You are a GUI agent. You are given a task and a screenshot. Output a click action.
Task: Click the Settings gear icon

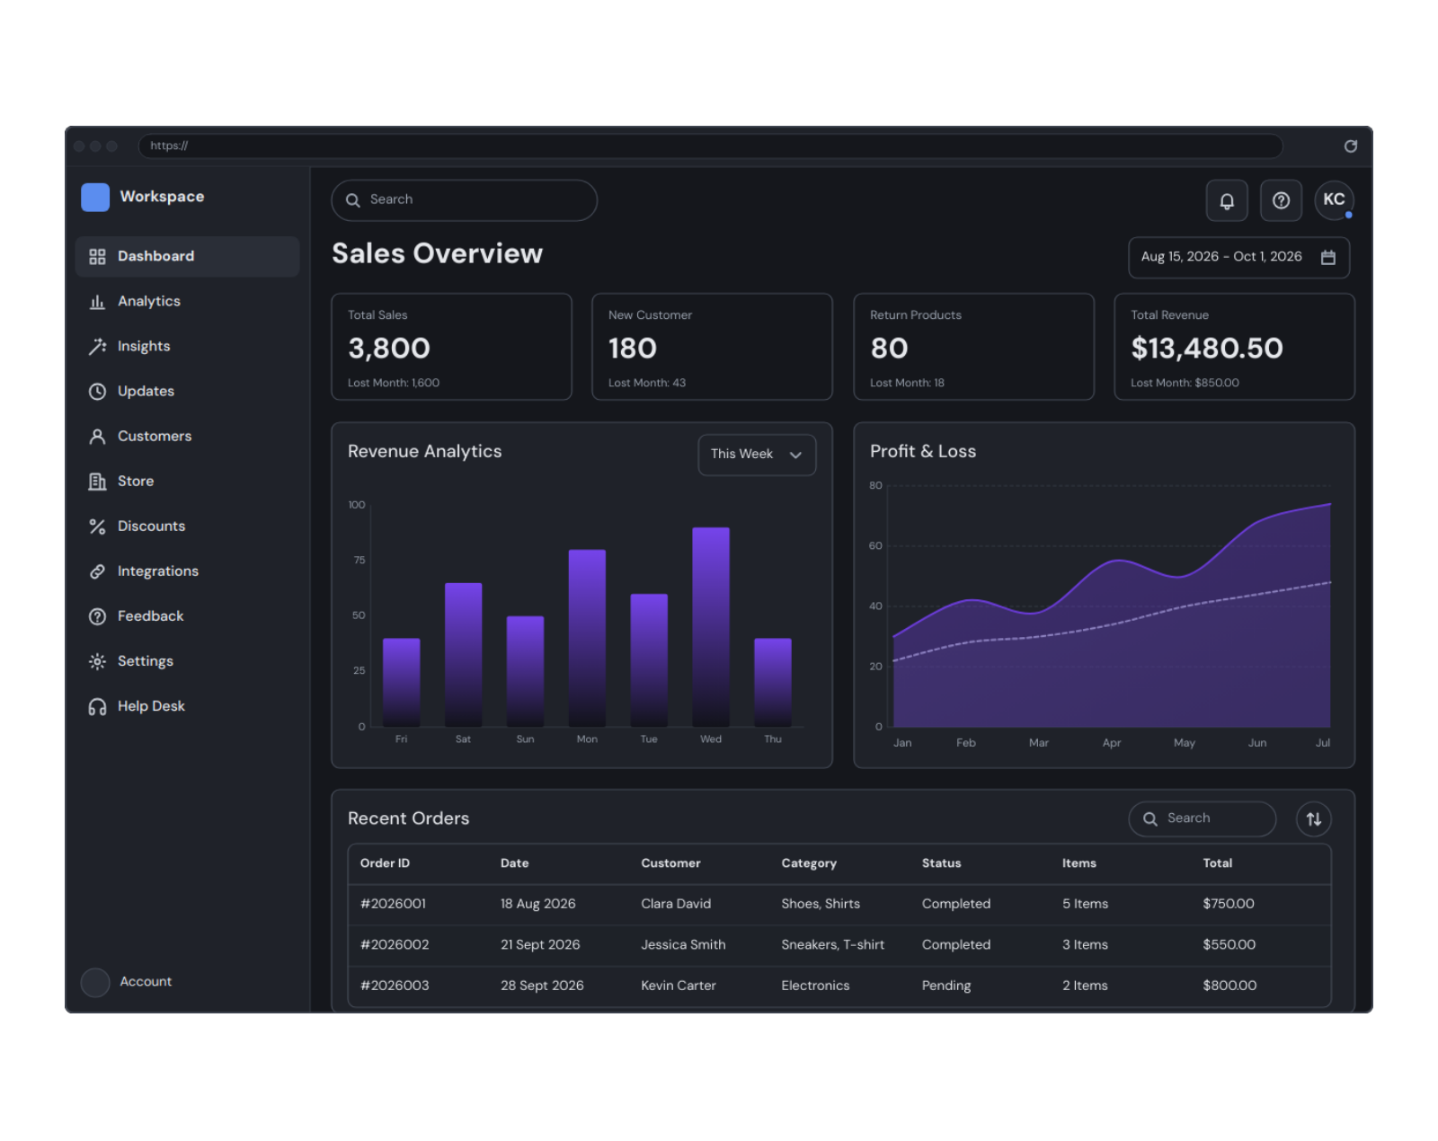pyautogui.click(x=97, y=661)
